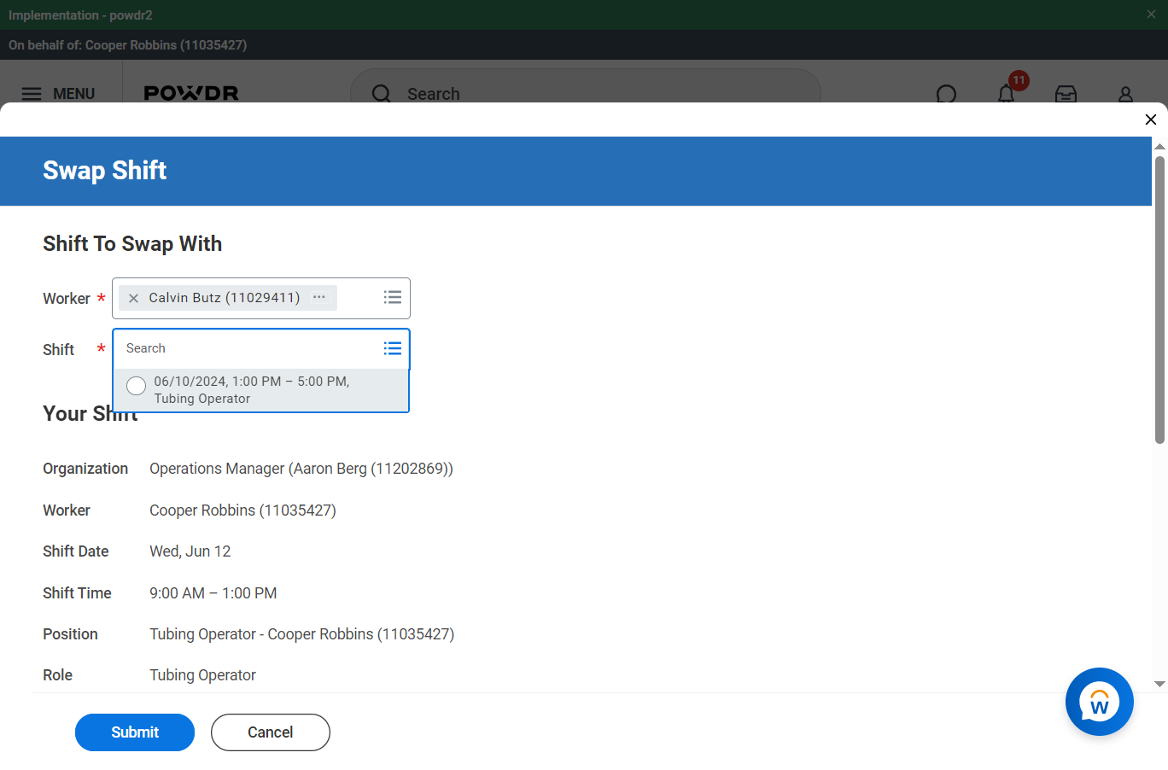Open the chat bubble icon

pos(946,94)
